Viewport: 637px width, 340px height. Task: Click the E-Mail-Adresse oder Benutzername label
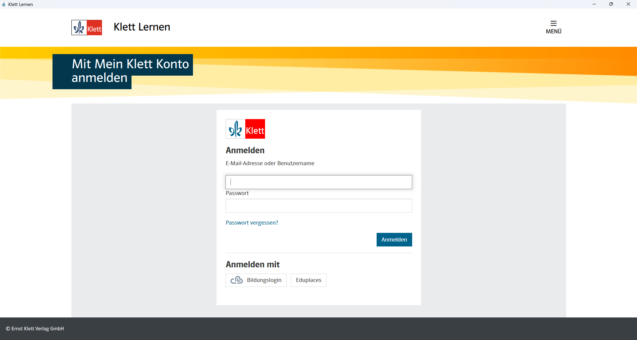(x=270, y=163)
